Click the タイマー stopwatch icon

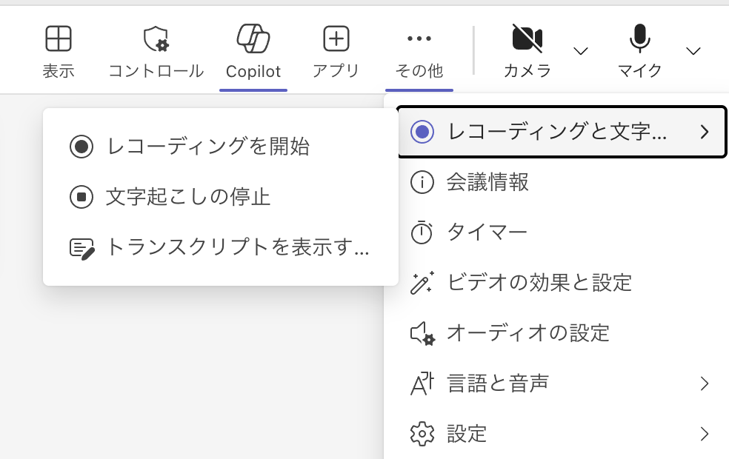422,232
